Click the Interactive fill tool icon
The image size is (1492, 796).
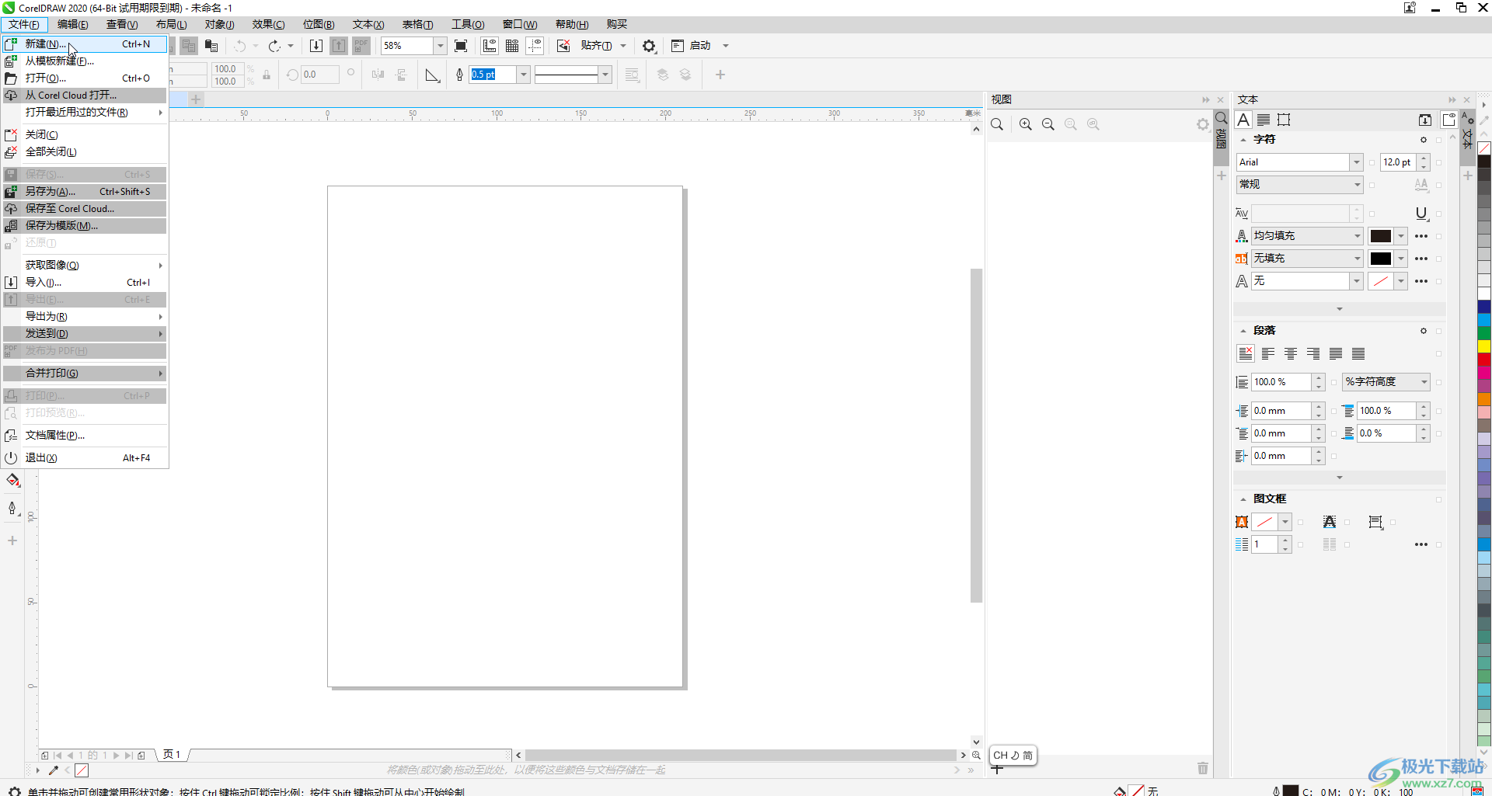(x=13, y=481)
